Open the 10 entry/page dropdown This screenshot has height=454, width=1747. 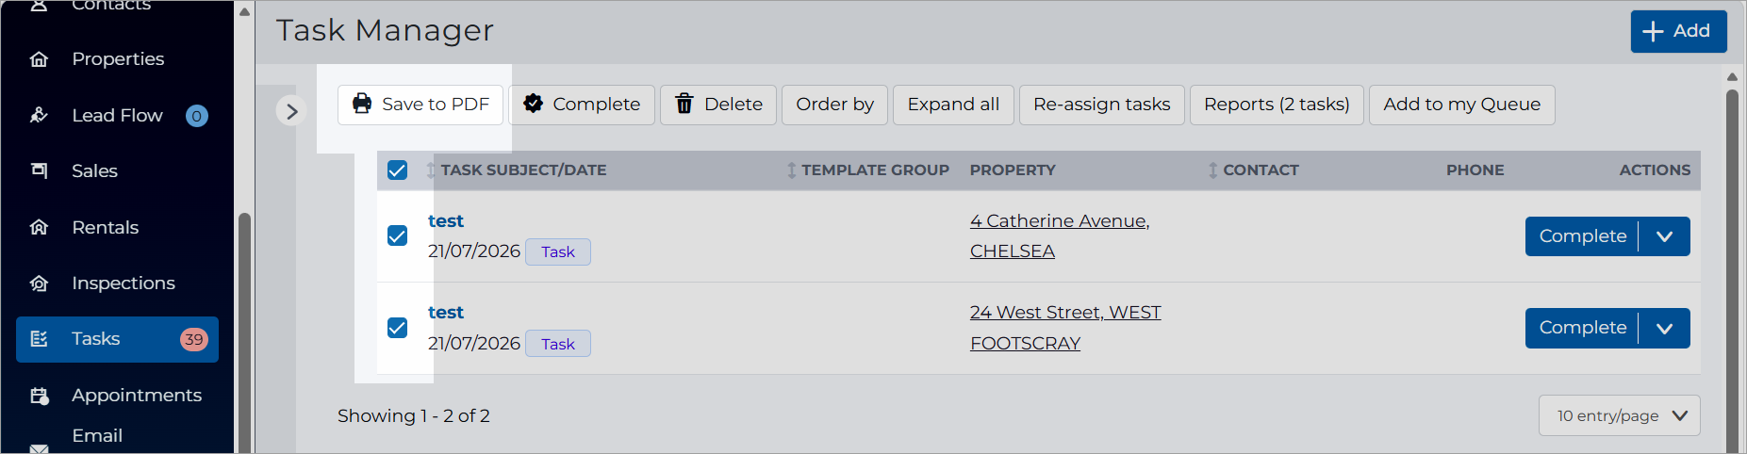coord(1619,415)
